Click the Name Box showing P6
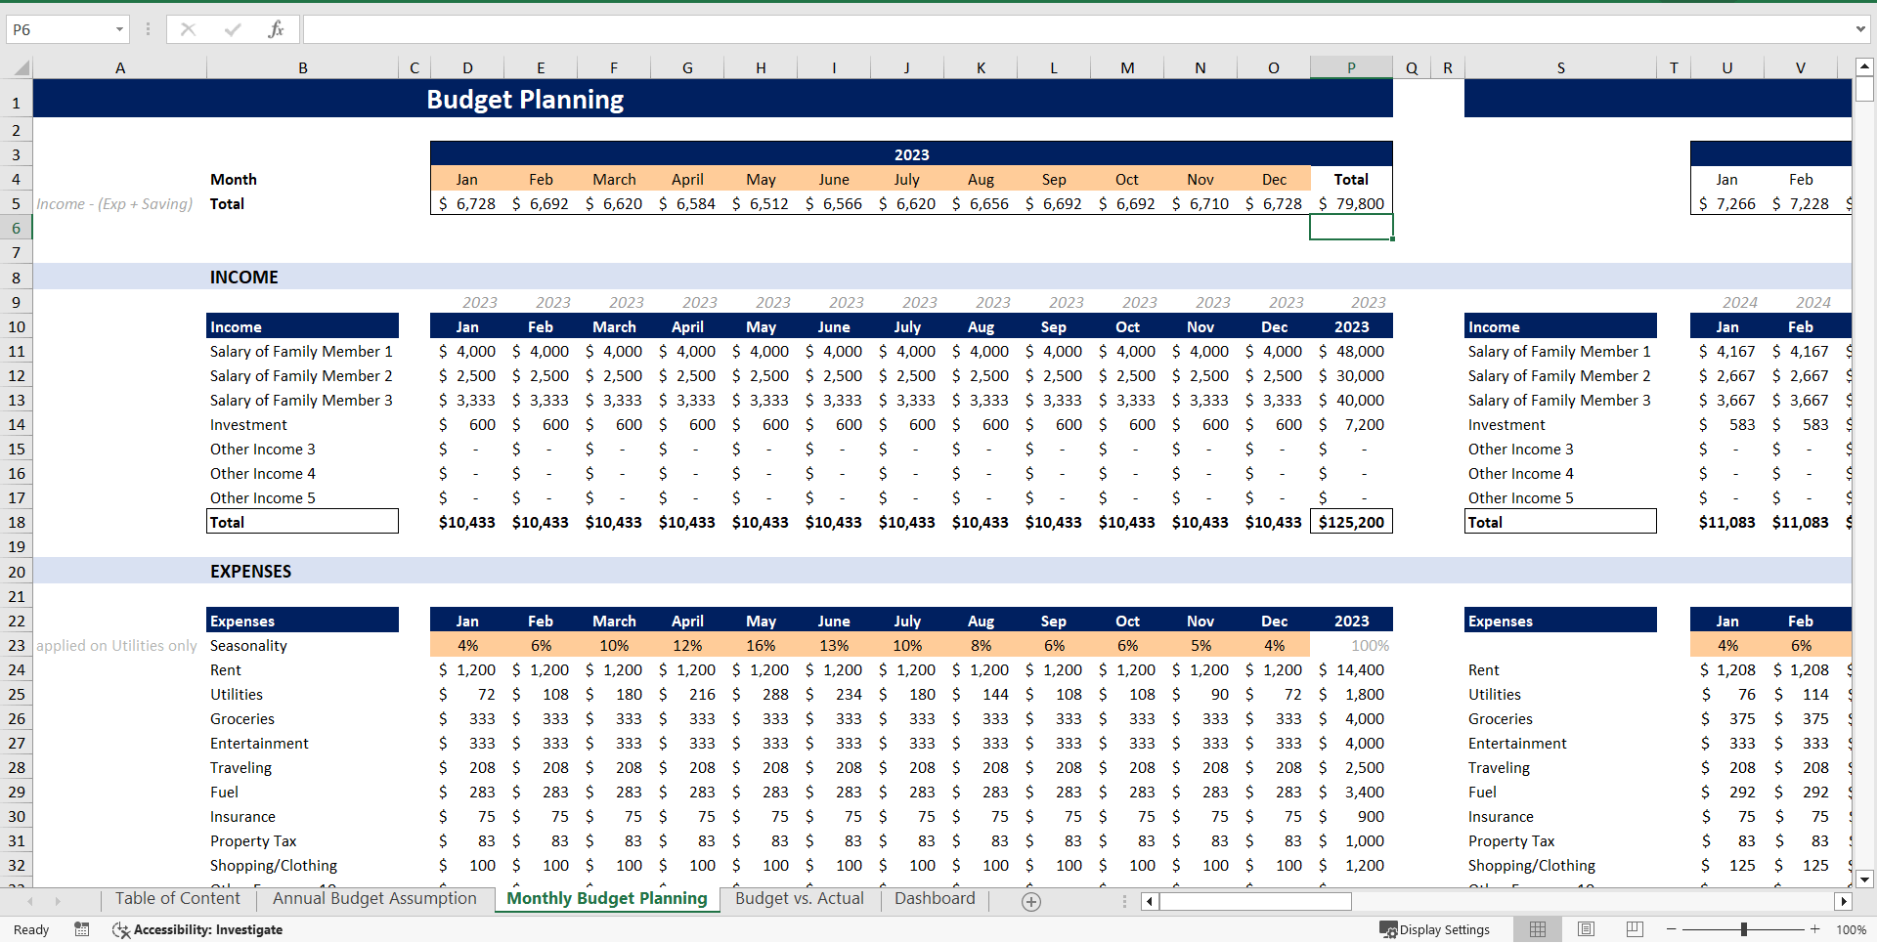Screen dimensions: 1877x944 pos(59,29)
